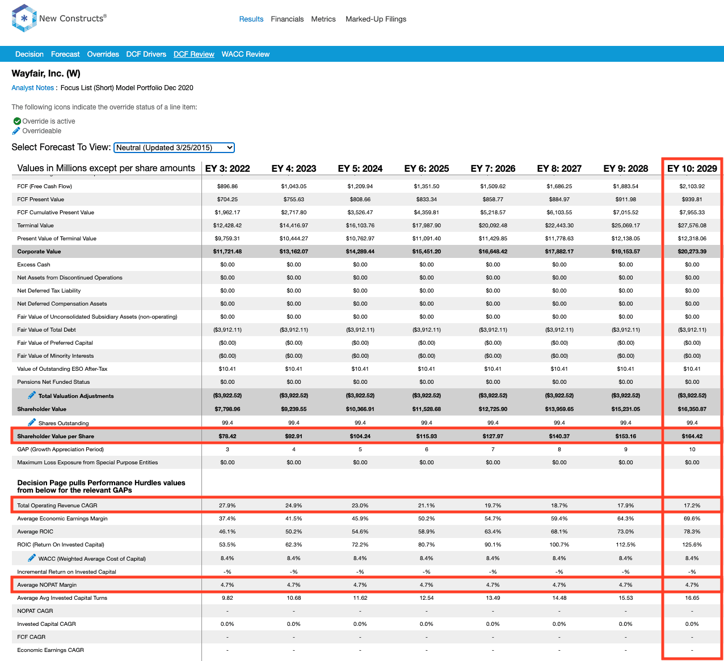Click the Corporate Value row label

(x=39, y=252)
